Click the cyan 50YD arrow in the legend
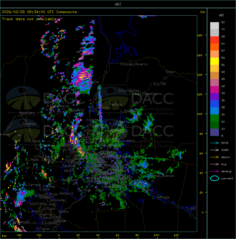 (214, 143)
